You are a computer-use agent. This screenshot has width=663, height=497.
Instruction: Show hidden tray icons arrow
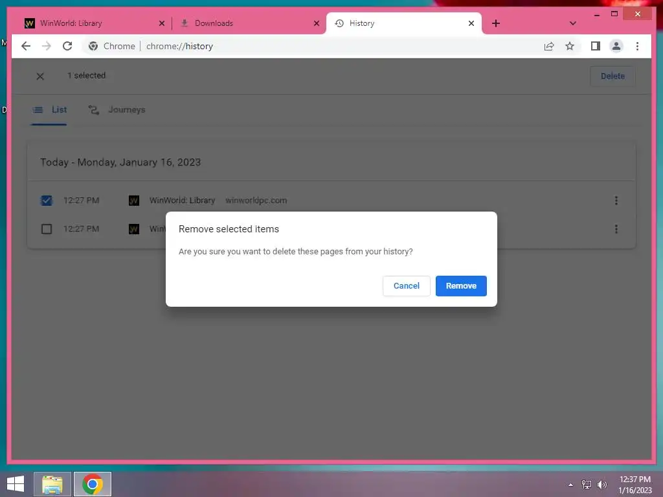click(x=570, y=485)
